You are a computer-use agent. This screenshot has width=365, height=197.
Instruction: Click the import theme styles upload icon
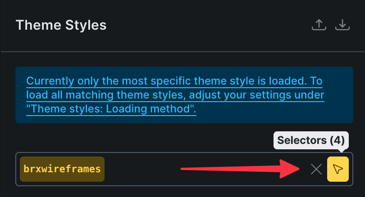tap(319, 25)
